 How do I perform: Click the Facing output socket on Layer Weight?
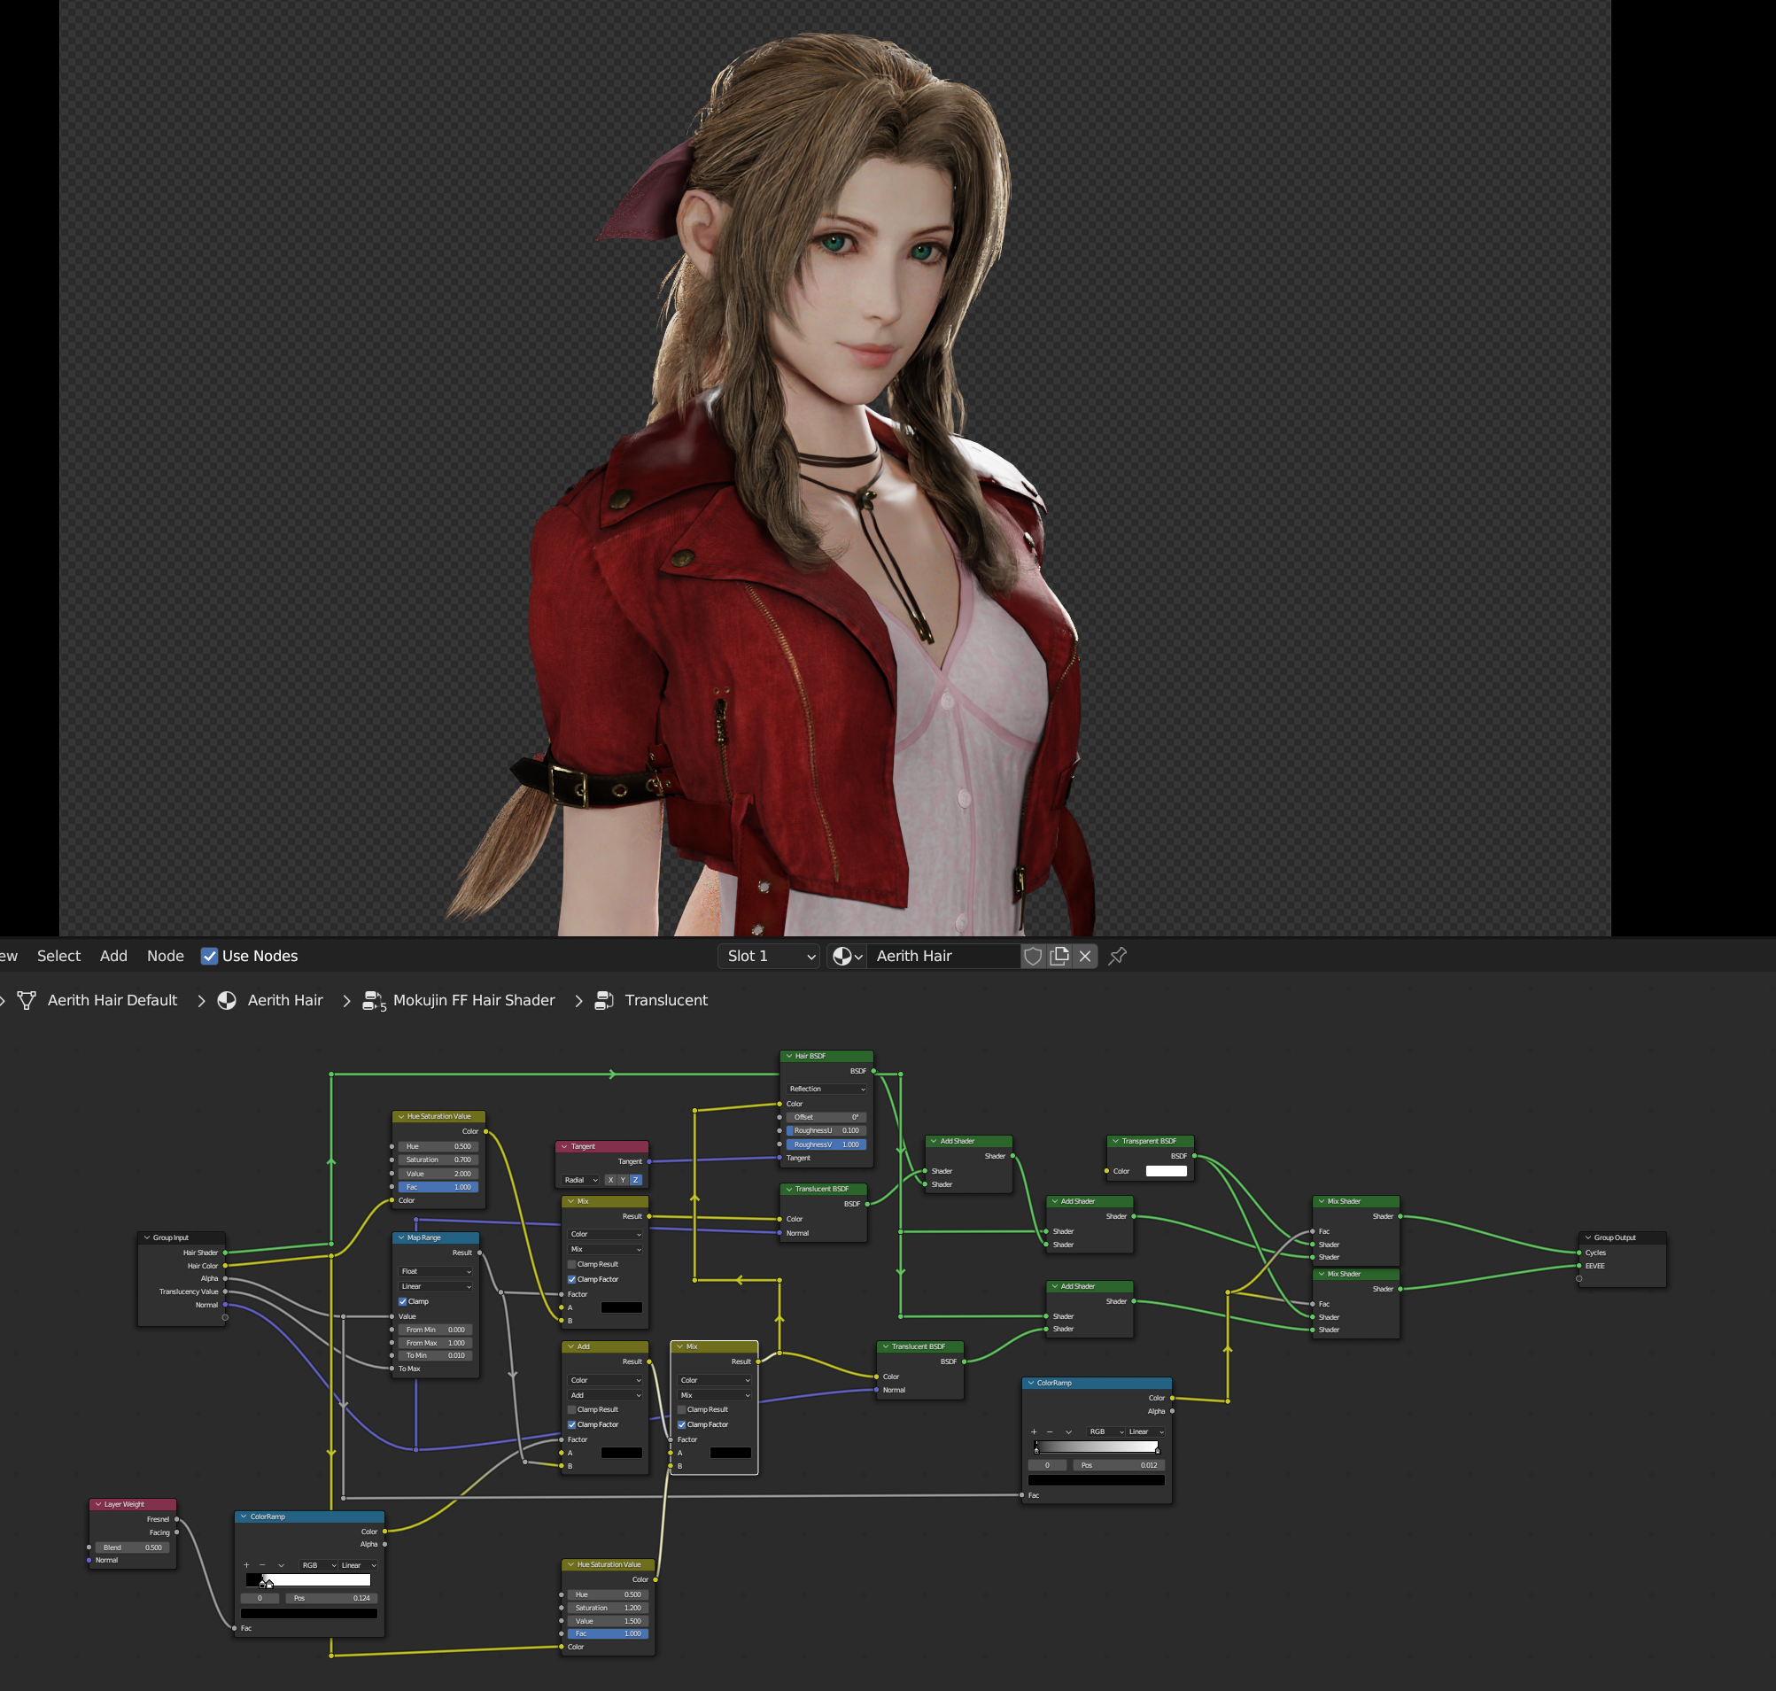coord(176,1532)
